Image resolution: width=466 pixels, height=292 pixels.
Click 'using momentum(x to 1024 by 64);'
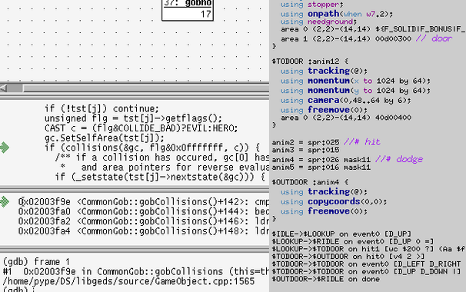coord(355,81)
